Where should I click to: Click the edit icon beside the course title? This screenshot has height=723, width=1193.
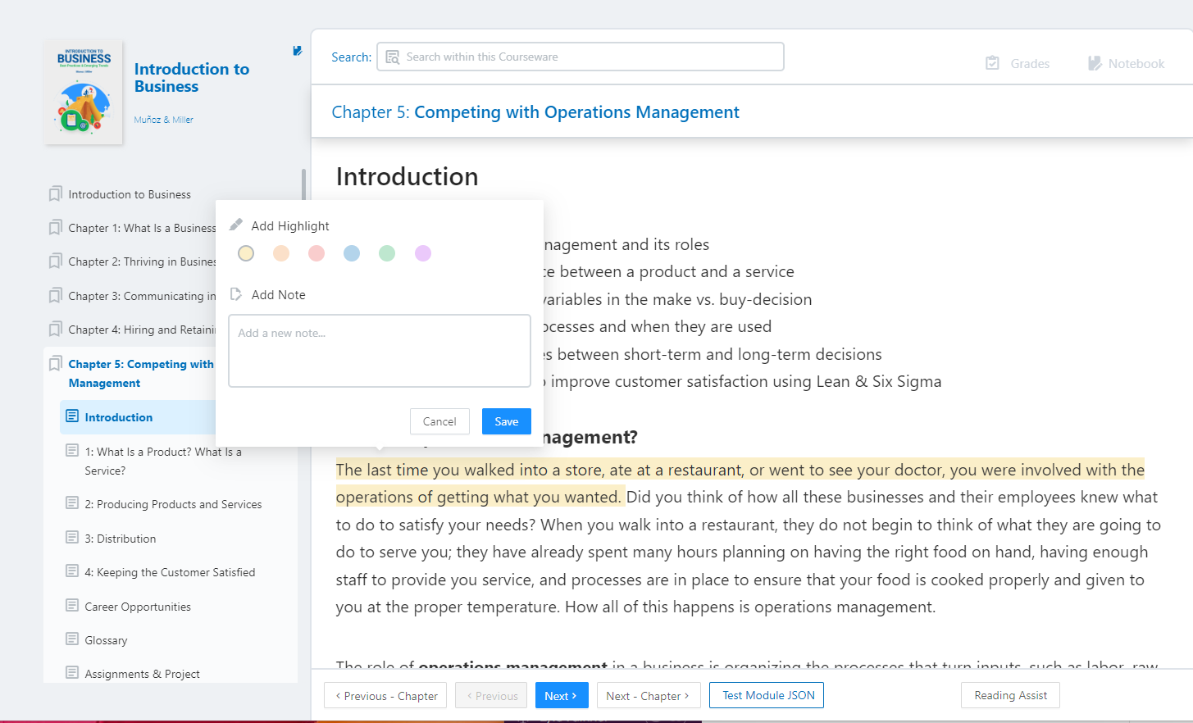(x=297, y=51)
